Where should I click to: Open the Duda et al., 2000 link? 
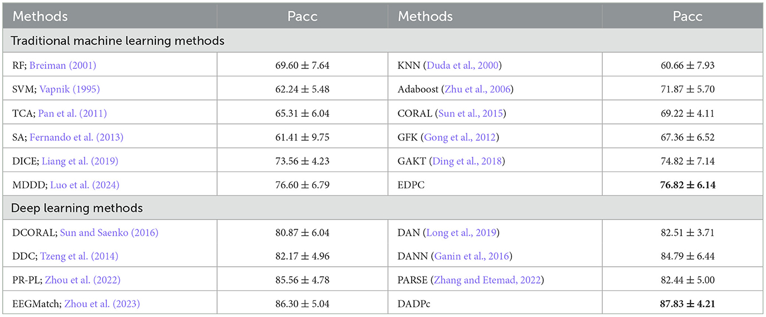[x=462, y=66]
